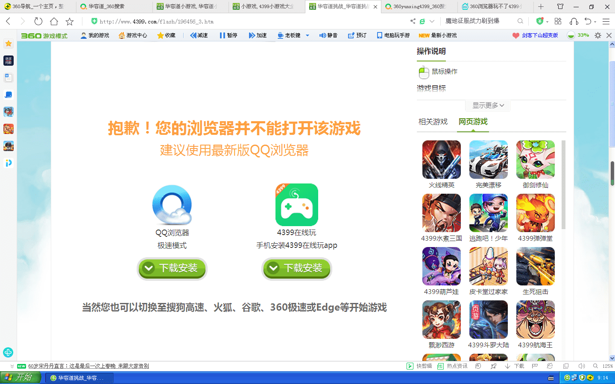Select the 网页游戏 tab
This screenshot has width=615, height=384.
click(473, 122)
